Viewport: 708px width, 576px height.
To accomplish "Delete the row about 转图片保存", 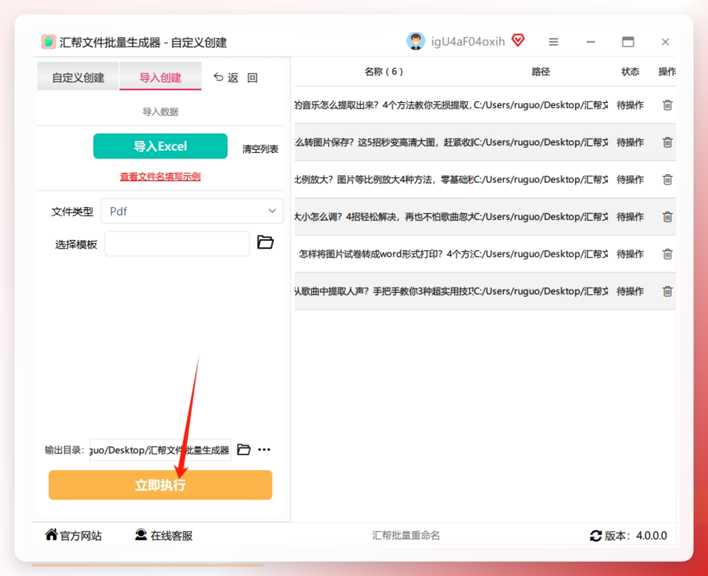I will click(667, 142).
